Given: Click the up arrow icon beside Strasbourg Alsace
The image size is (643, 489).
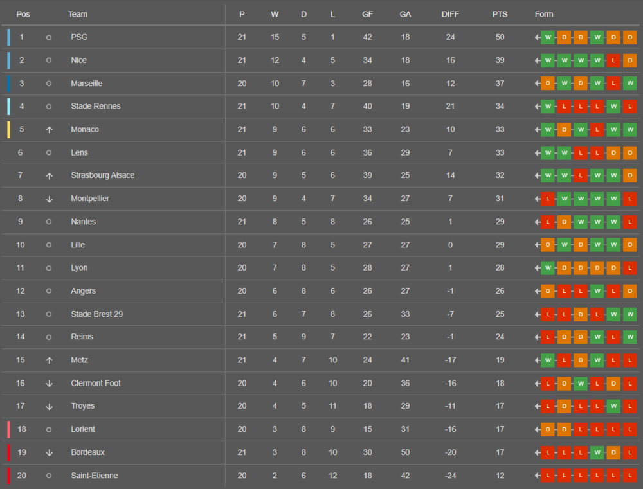Looking at the screenshot, I should [x=50, y=176].
